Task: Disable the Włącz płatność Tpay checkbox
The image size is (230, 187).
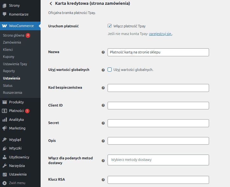Action: point(110,26)
